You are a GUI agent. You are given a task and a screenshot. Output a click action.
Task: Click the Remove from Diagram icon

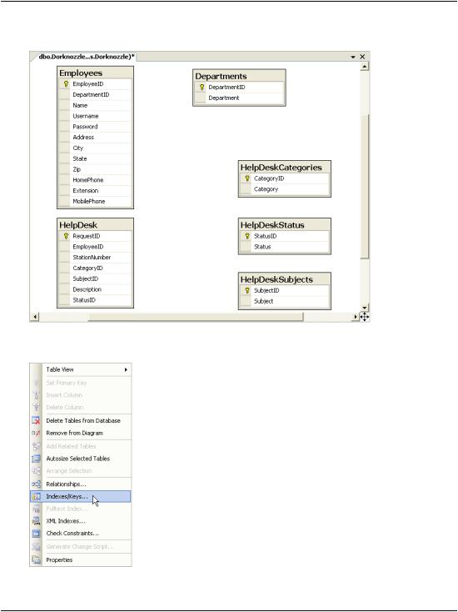(x=36, y=434)
